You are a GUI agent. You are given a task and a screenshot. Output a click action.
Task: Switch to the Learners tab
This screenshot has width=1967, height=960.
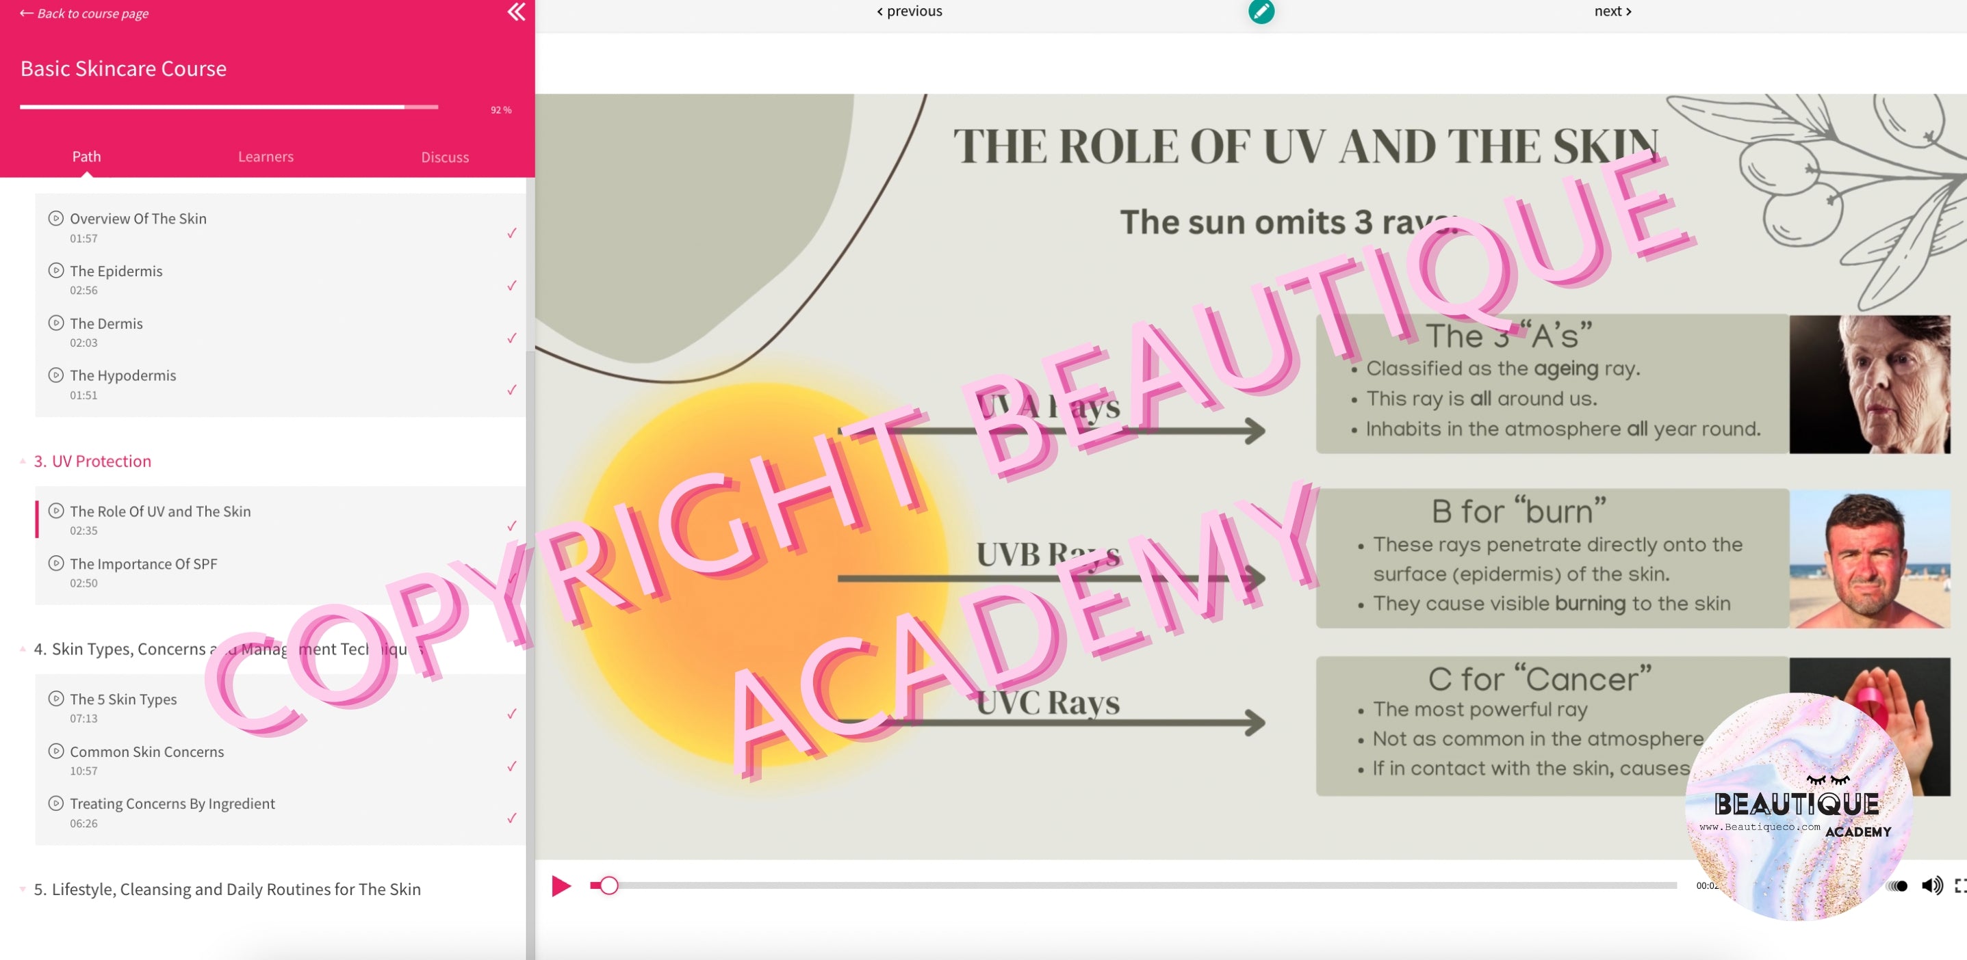pos(265,157)
